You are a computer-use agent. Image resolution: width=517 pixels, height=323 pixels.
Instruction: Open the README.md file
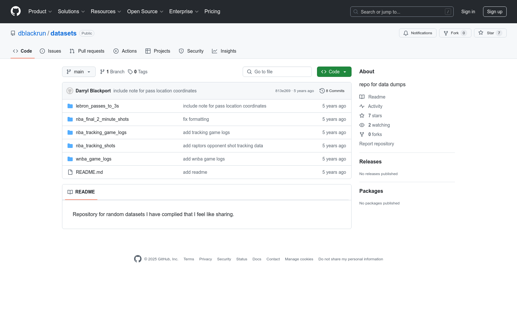click(x=89, y=172)
